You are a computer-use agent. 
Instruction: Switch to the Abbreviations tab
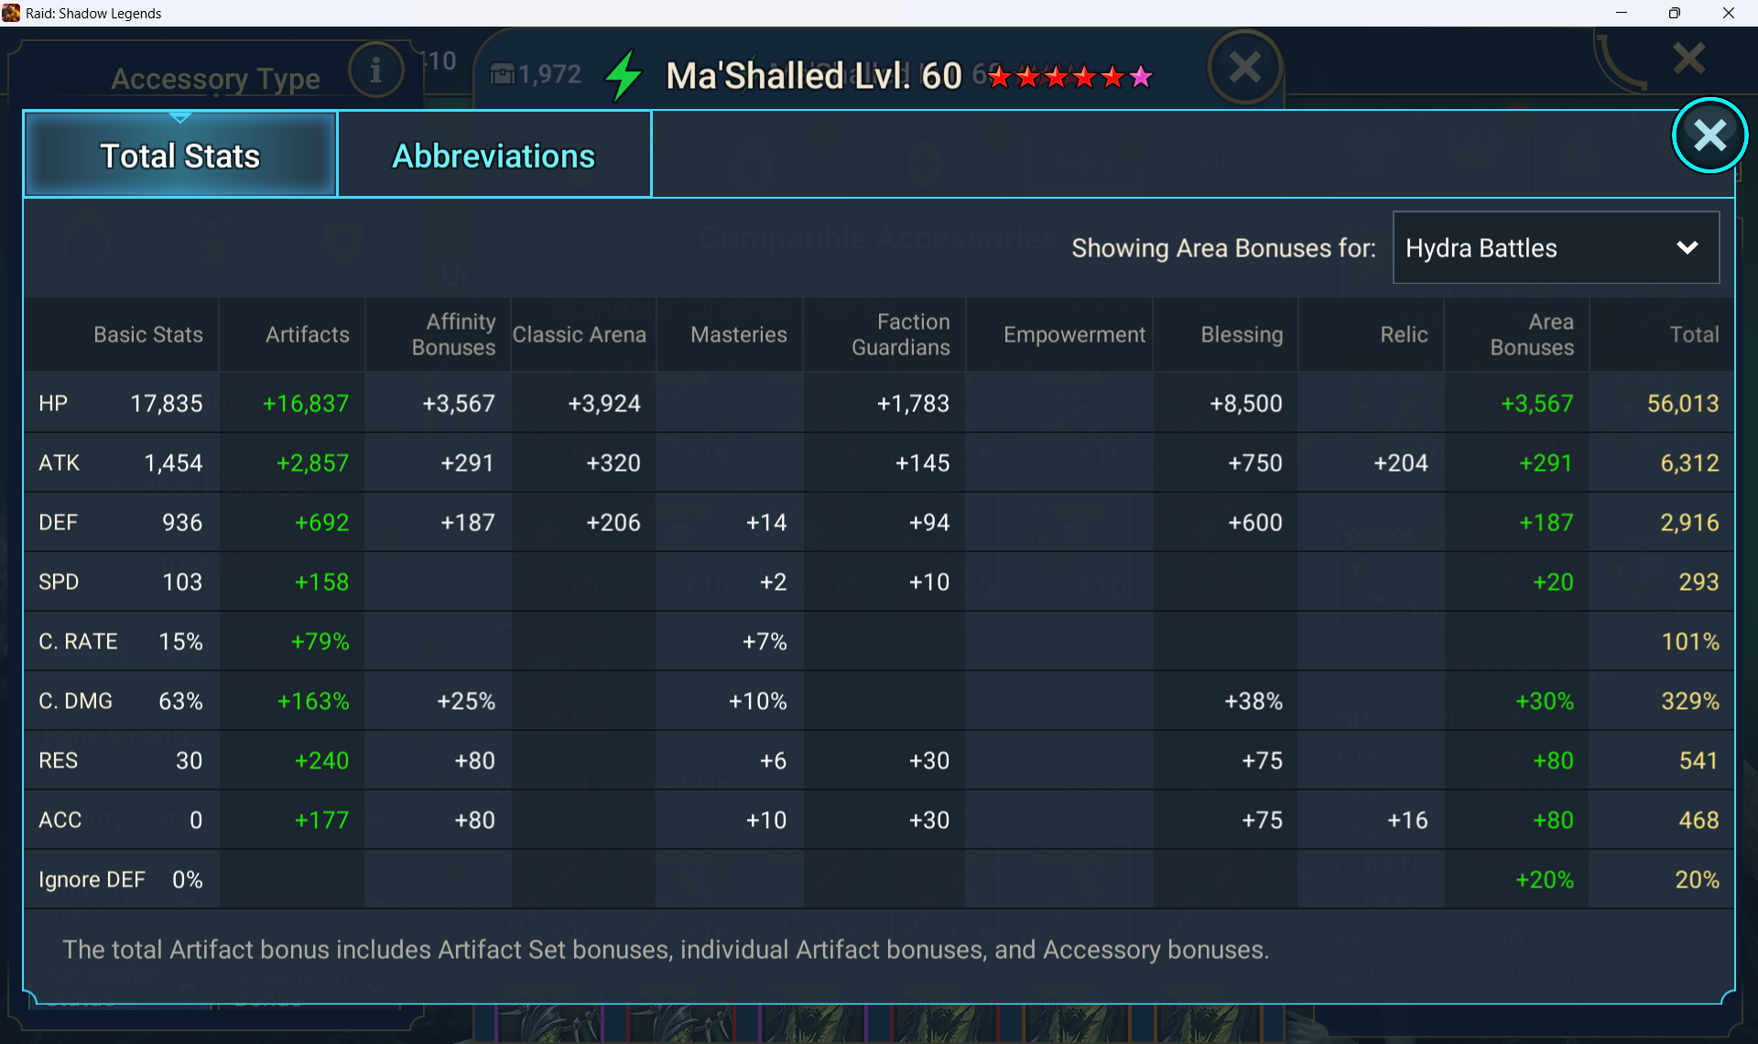[x=494, y=156]
